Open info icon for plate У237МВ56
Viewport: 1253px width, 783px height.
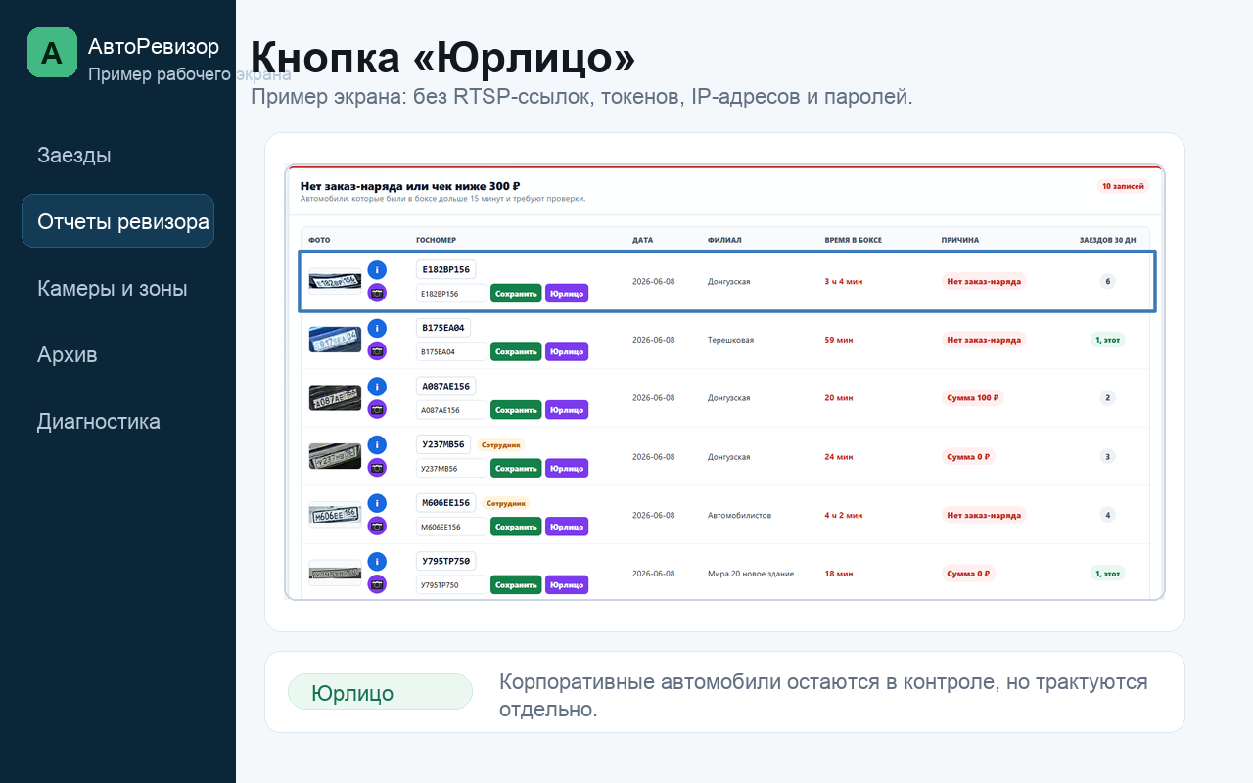click(377, 445)
